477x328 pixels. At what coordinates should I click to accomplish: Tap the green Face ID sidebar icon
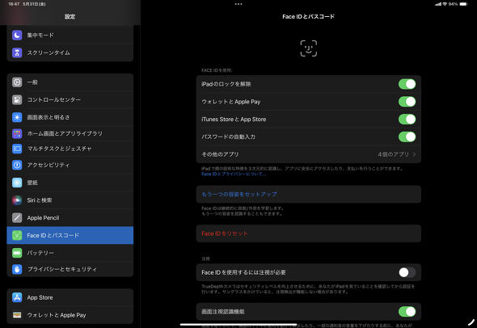tap(17, 235)
